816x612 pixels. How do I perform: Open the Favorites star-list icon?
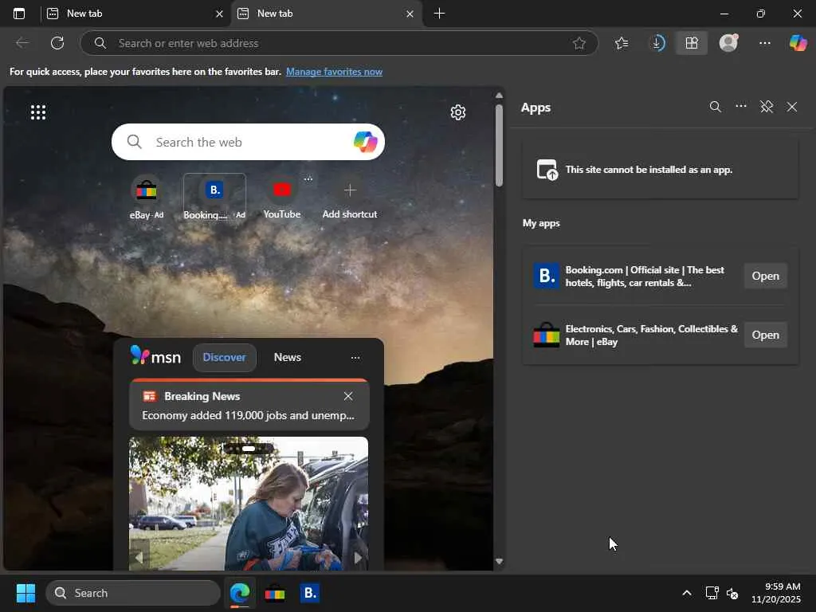(622, 43)
